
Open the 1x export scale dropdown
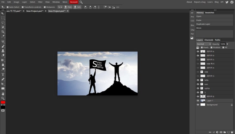60,7
